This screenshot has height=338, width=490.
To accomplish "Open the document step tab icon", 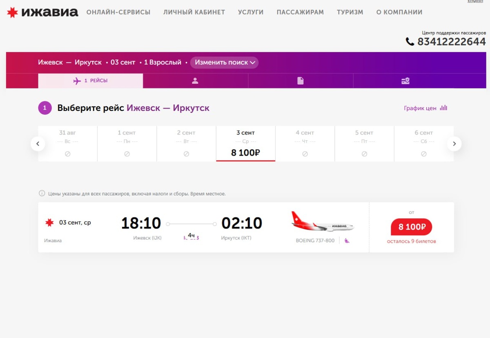I will [301, 81].
